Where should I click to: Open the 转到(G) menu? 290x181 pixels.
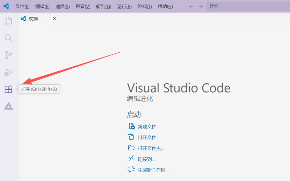(103, 7)
